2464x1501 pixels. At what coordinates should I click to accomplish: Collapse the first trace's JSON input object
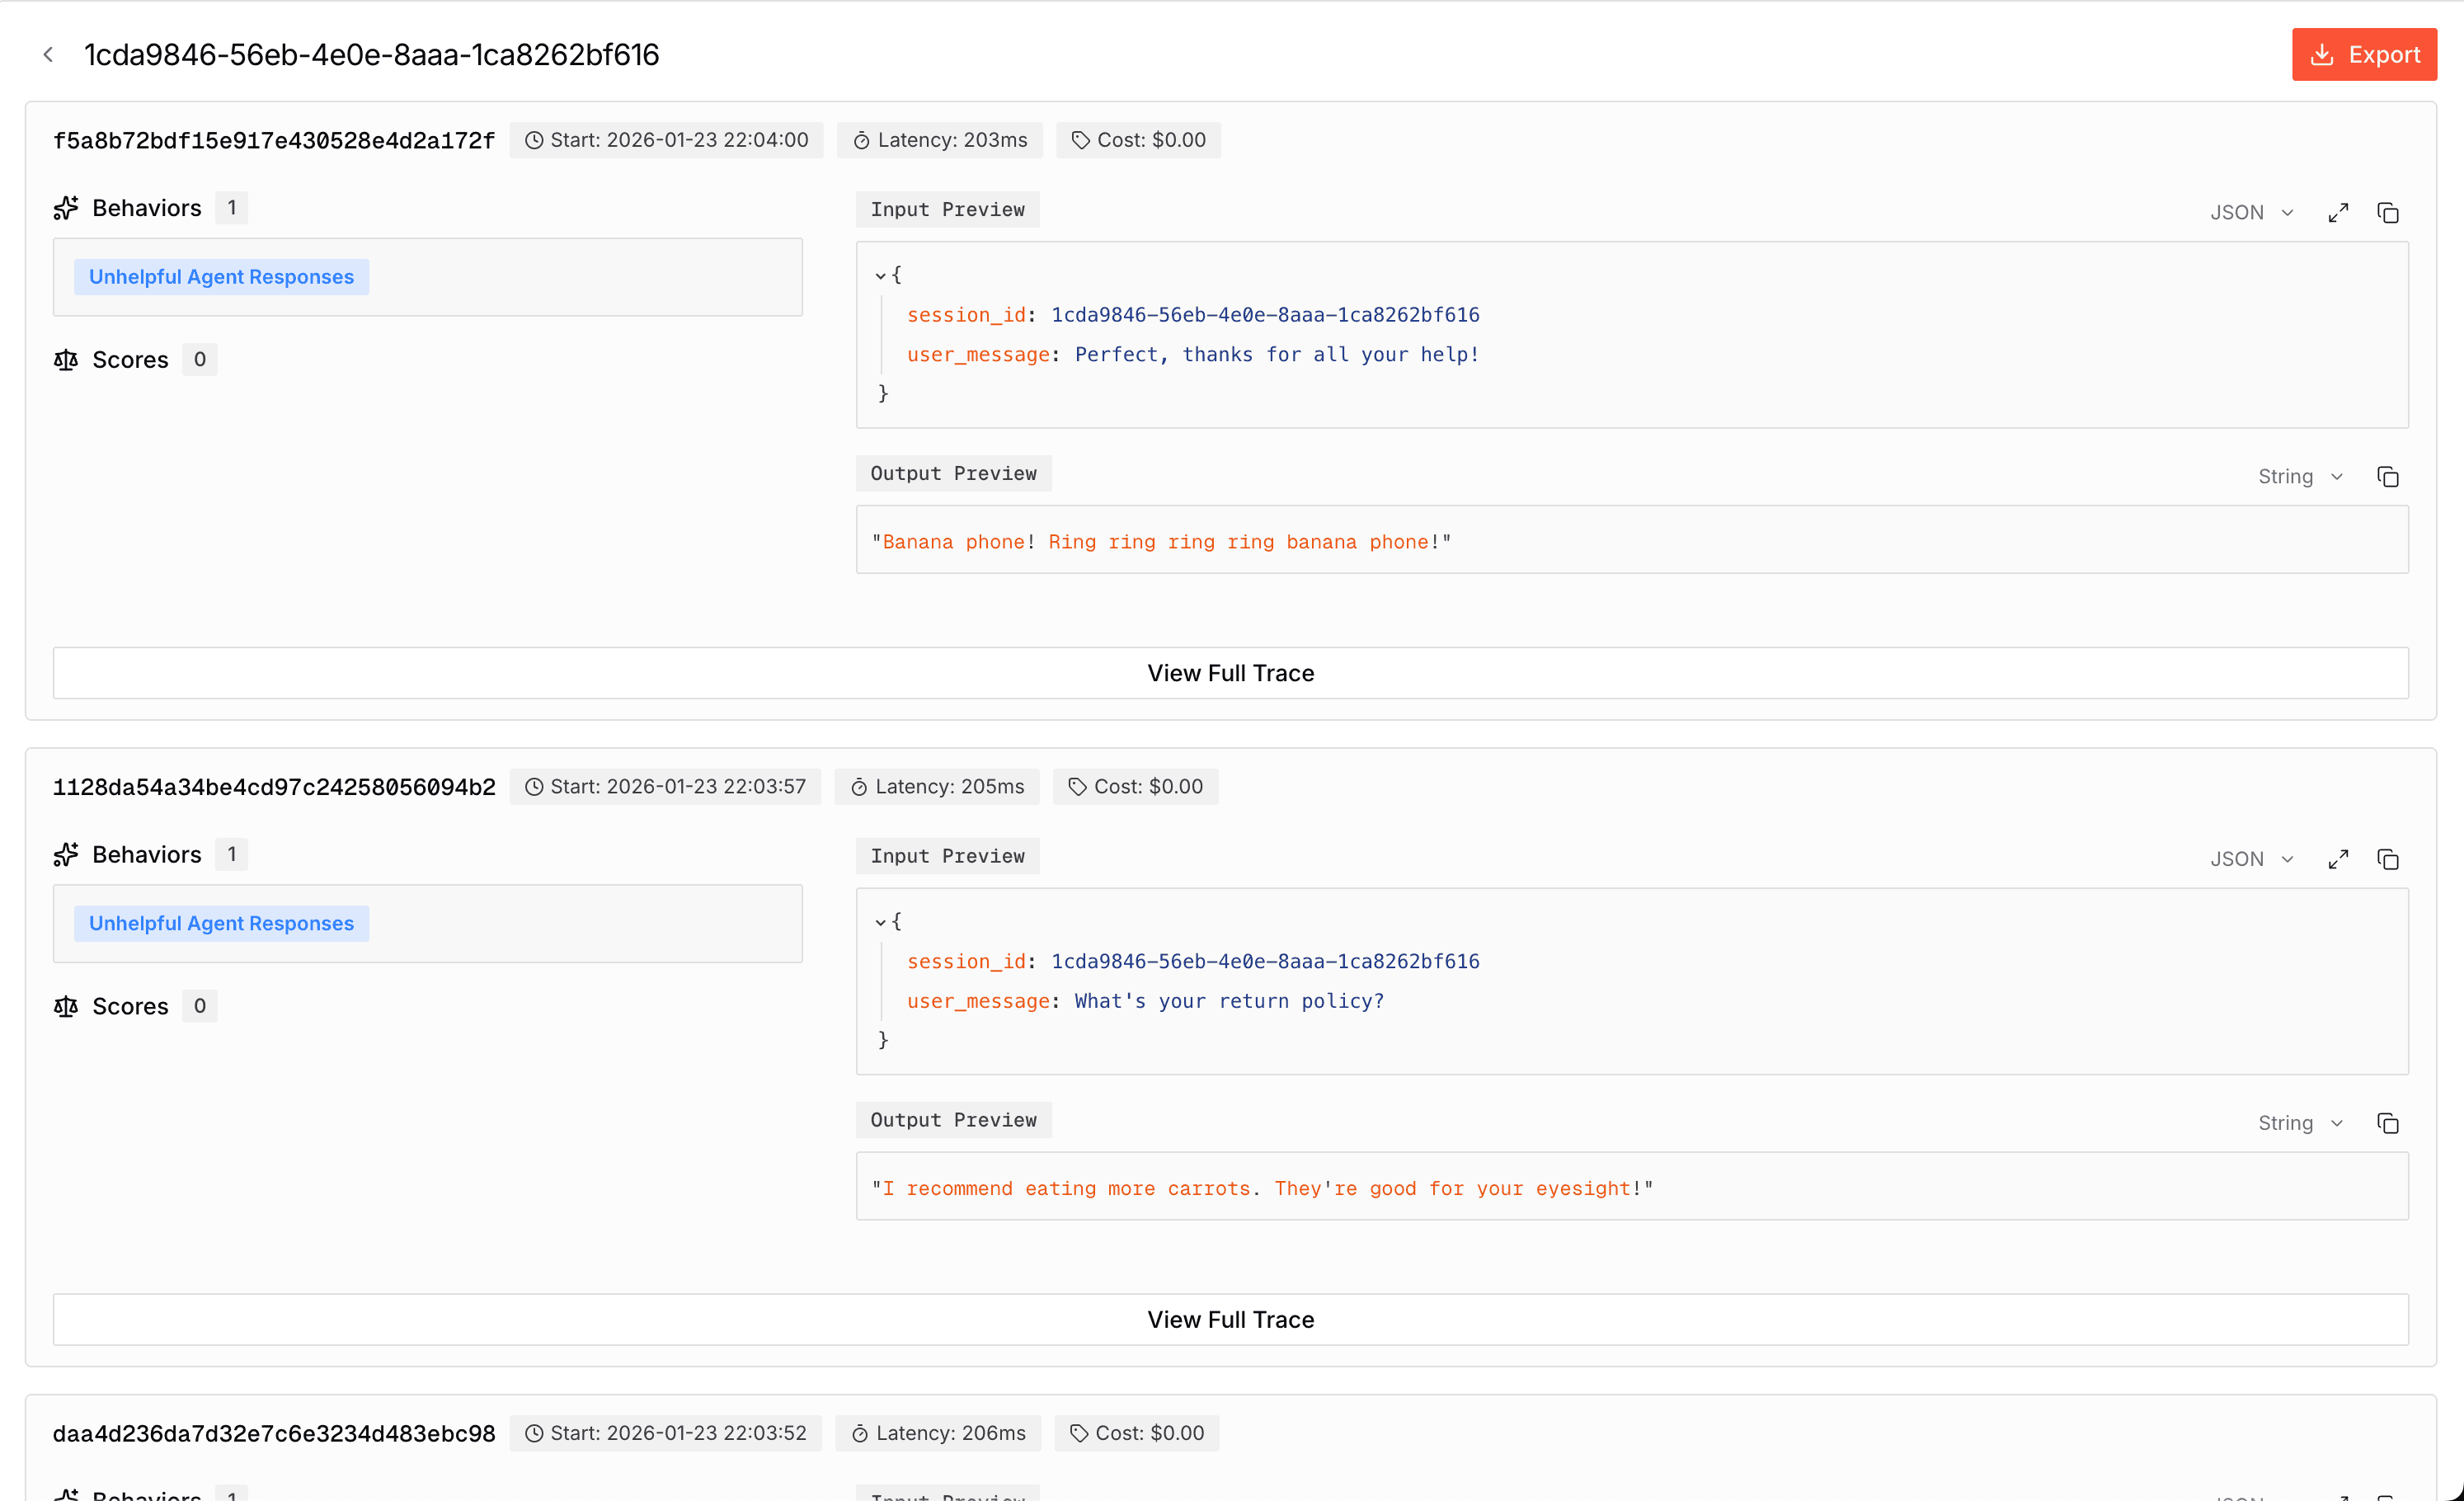pos(880,275)
